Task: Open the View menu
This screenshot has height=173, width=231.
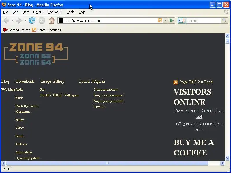Action: [x=25, y=12]
